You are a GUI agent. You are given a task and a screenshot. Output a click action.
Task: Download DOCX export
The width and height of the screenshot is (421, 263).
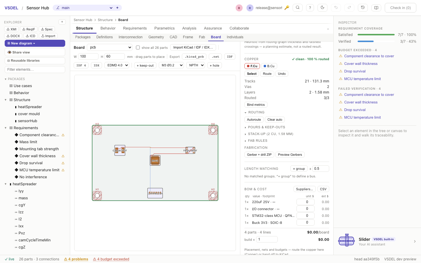click(x=13, y=36)
